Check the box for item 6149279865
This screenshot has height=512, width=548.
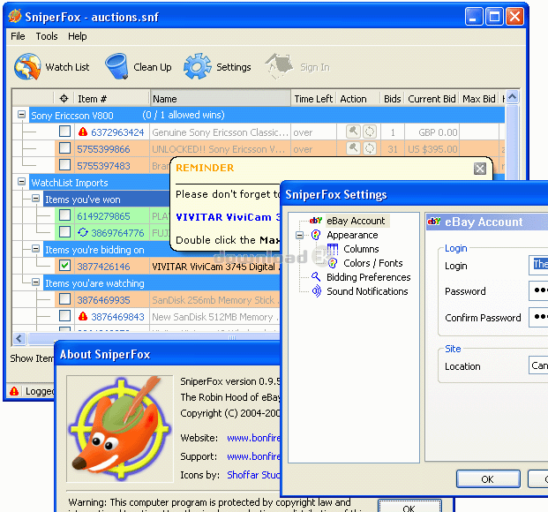(64, 215)
